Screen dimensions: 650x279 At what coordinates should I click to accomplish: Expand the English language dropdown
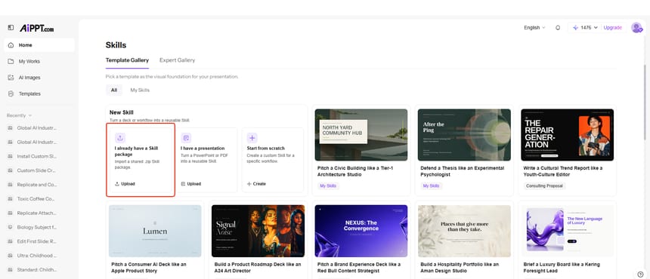coord(535,28)
